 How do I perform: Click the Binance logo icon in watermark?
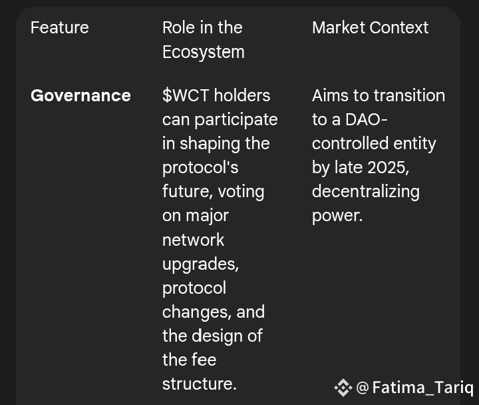tap(343, 388)
